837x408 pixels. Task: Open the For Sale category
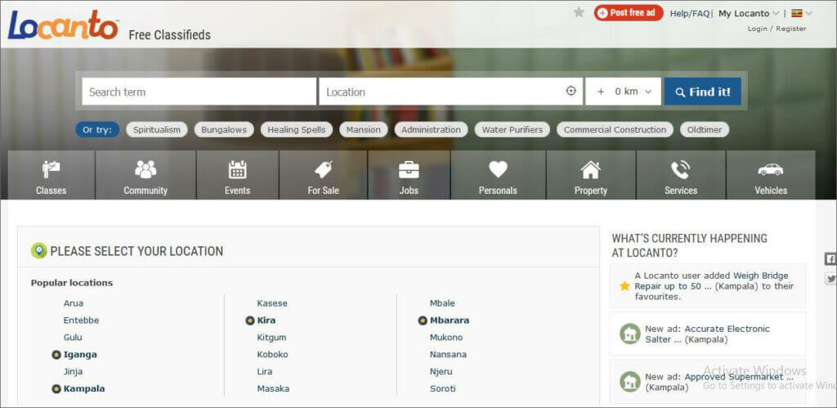(x=323, y=175)
